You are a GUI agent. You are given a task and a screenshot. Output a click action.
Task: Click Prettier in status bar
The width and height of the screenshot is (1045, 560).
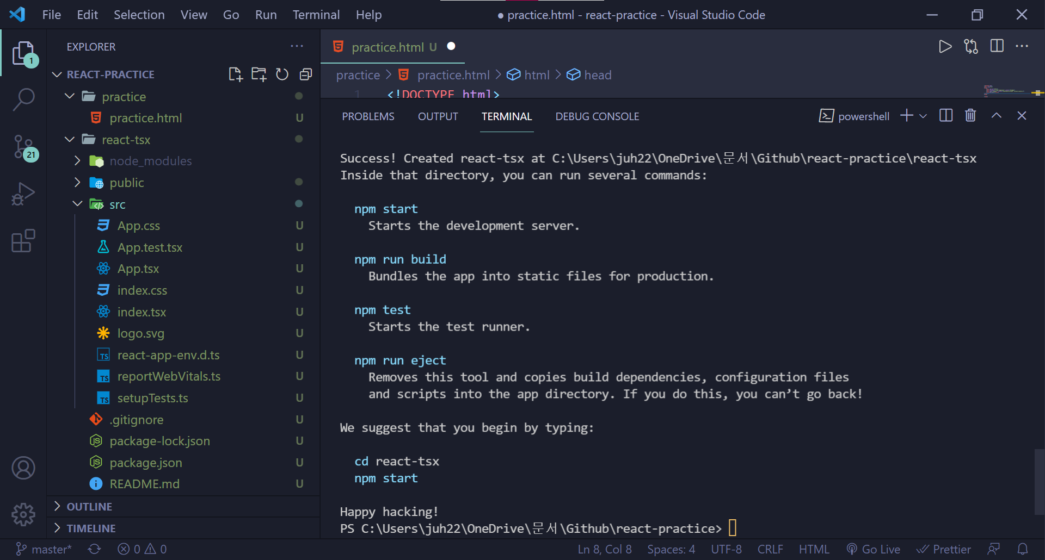tap(944, 549)
